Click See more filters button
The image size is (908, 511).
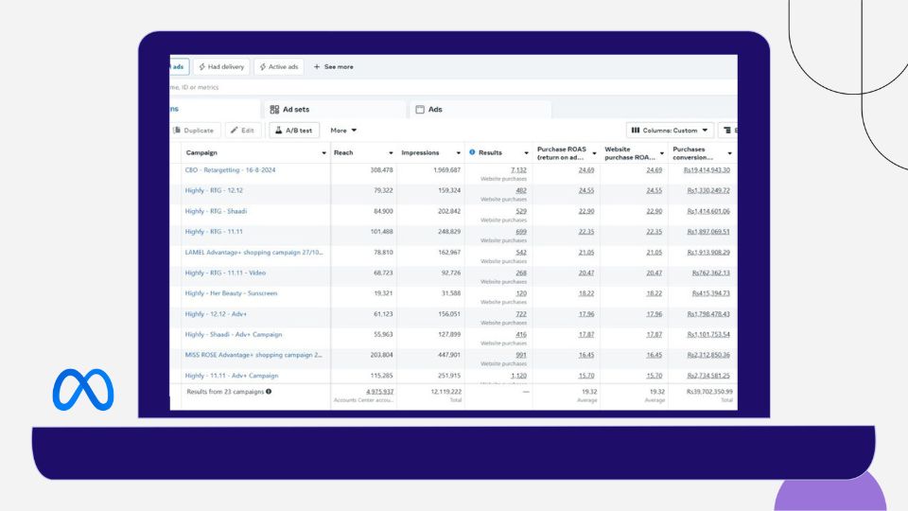coord(334,67)
